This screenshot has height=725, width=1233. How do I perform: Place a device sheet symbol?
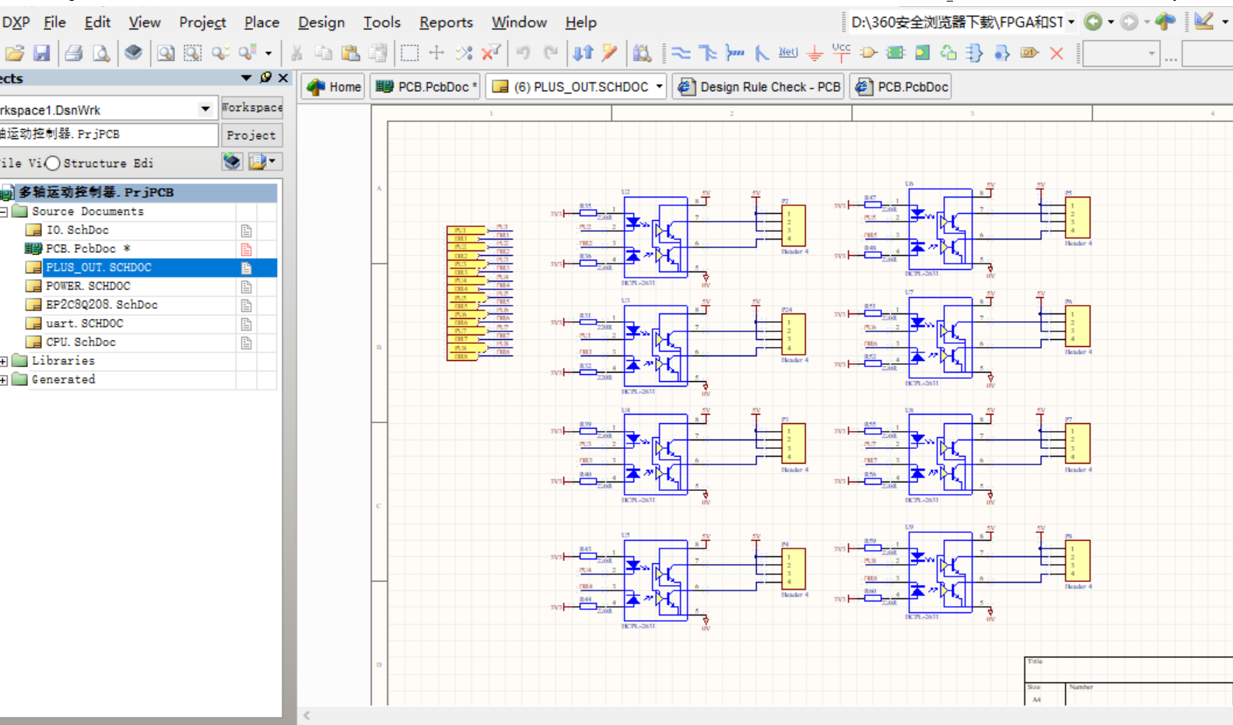[948, 53]
